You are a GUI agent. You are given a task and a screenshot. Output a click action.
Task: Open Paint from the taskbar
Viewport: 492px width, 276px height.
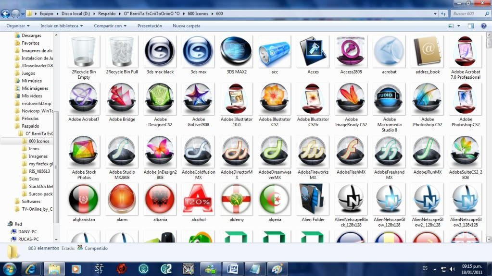(x=277, y=269)
